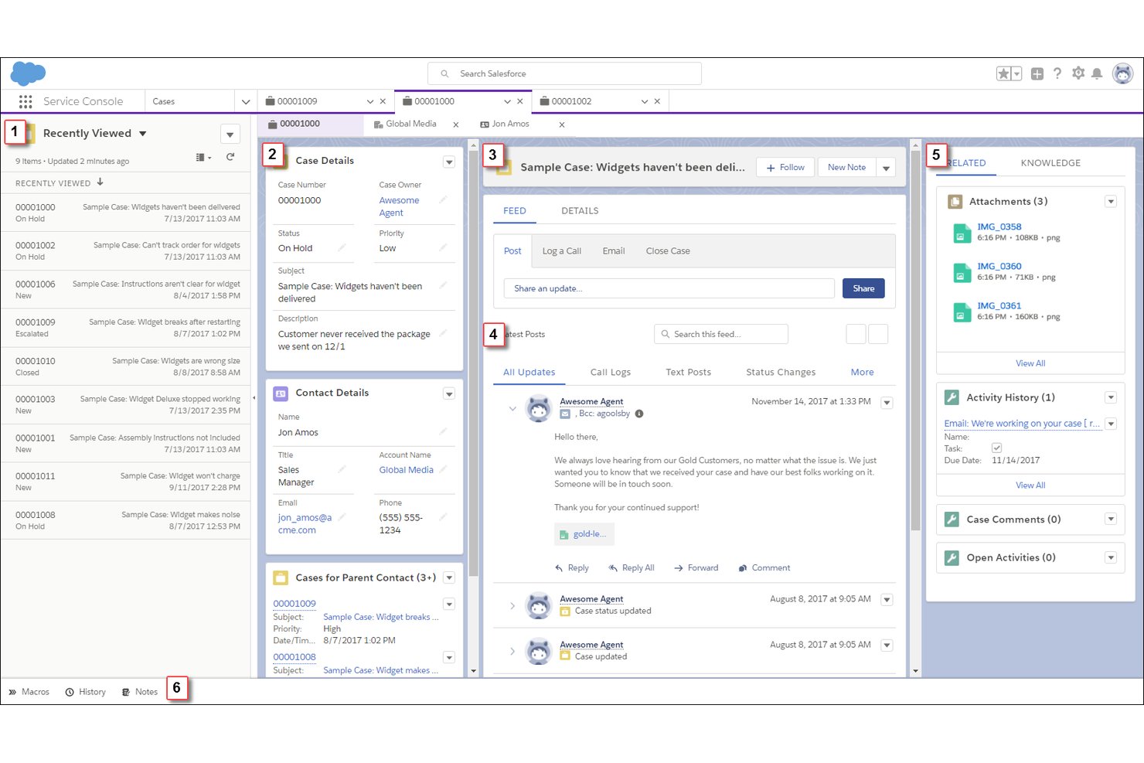Screen dimensions: 1144x763
Task: Collapse the November 14 email feed post
Action: click(512, 408)
